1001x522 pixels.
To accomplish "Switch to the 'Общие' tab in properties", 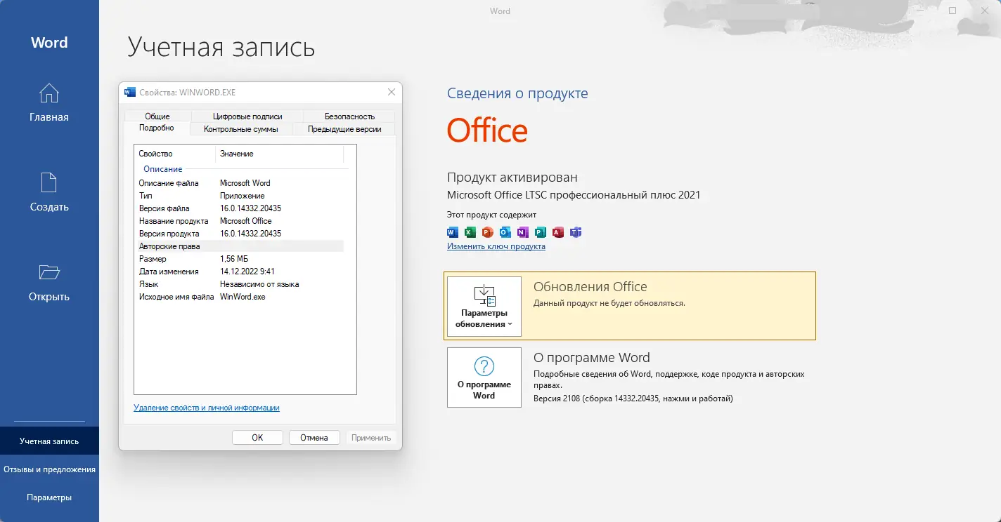I will click(x=157, y=116).
